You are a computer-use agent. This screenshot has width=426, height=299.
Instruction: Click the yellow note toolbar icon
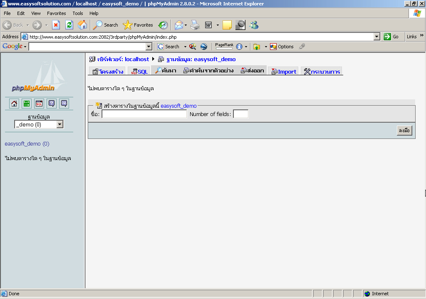[x=227, y=25]
